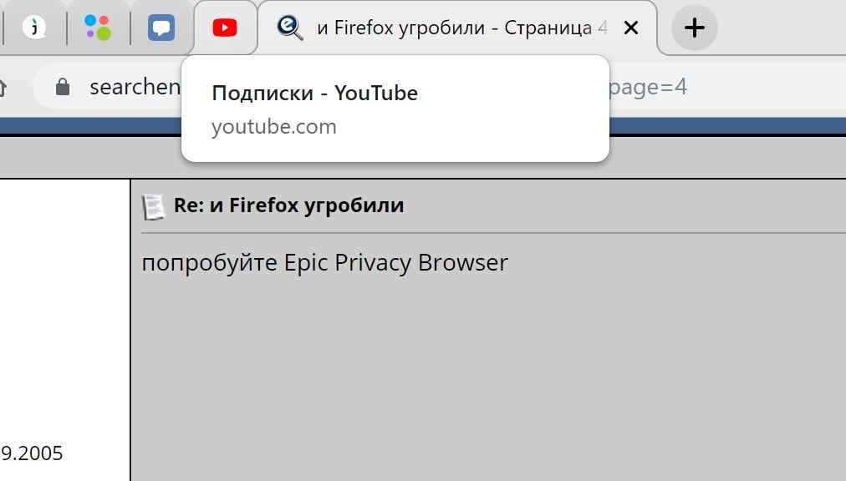Focus the address bar showing 'searchen'
The height and width of the screenshot is (481, 846).
pyautogui.click(x=134, y=87)
